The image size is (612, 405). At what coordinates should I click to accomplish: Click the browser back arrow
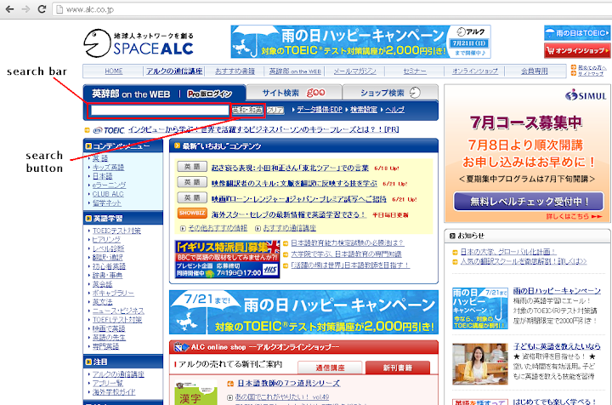point(9,9)
